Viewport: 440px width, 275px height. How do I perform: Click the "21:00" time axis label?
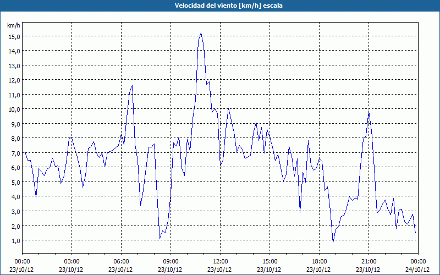click(369, 262)
